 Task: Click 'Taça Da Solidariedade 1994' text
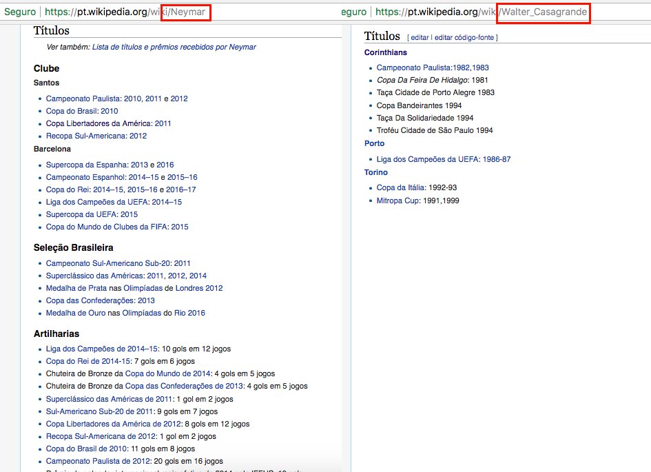pos(425,118)
